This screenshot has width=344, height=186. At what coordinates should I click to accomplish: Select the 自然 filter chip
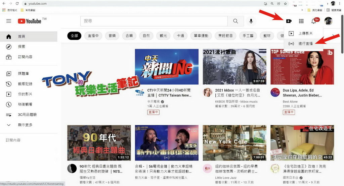coord(146,36)
